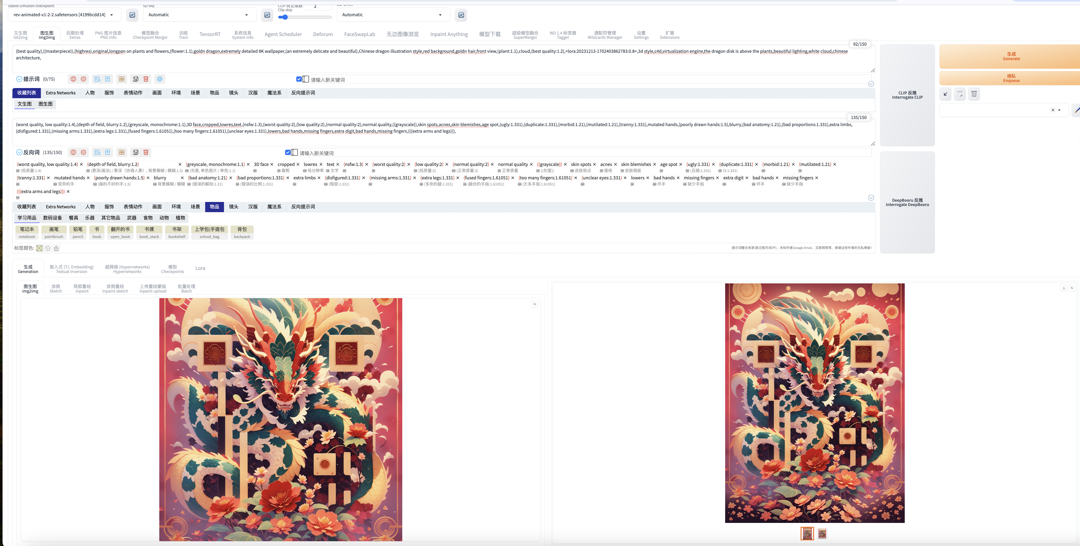Toggle text-cursor box beside 反向词 keyword input
The width and height of the screenshot is (1080, 546).
[x=294, y=152]
